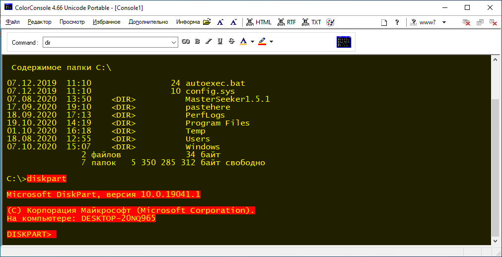Viewport: 502px width, 257px height.
Task: Decrease font size with smaller A icon
Action: coord(233,22)
